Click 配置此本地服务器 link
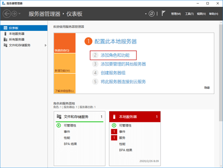Image resolution: width=223 pixels, height=168 pixels. tap(116, 41)
